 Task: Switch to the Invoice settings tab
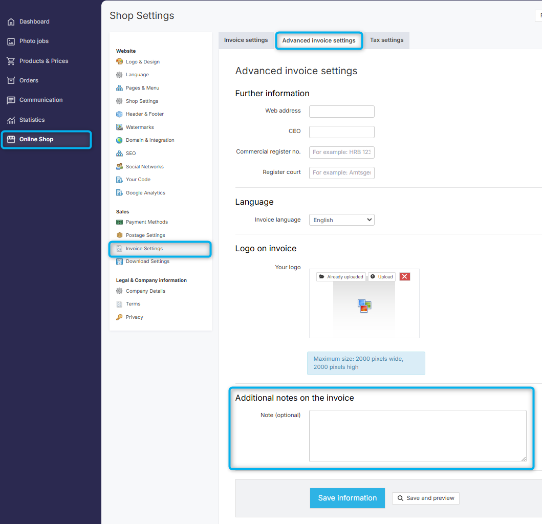tap(246, 40)
